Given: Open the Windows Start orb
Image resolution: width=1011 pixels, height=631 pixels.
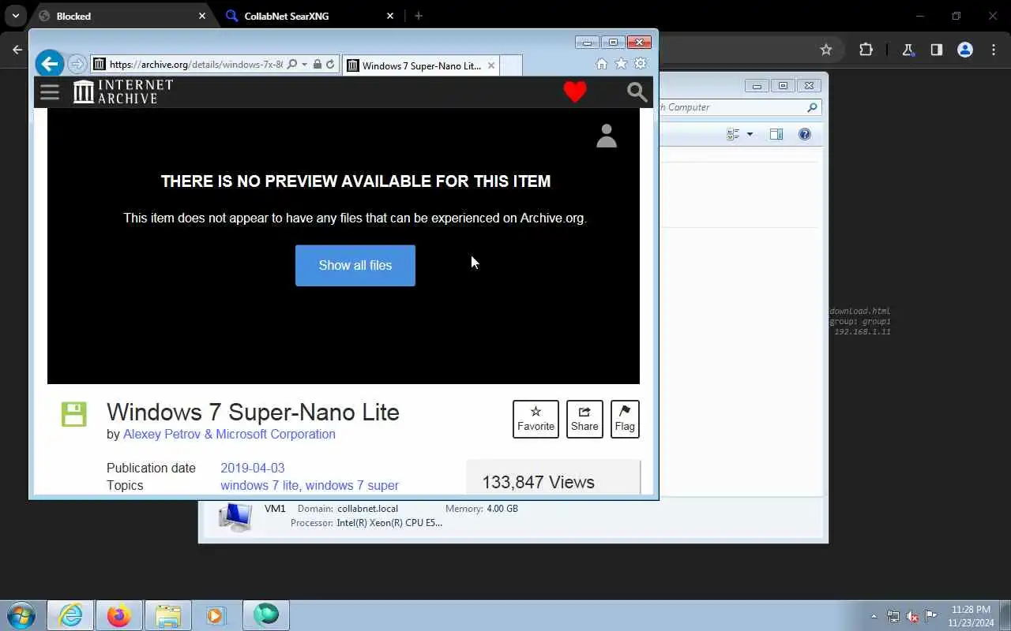Looking at the screenshot, I should pos(21,615).
